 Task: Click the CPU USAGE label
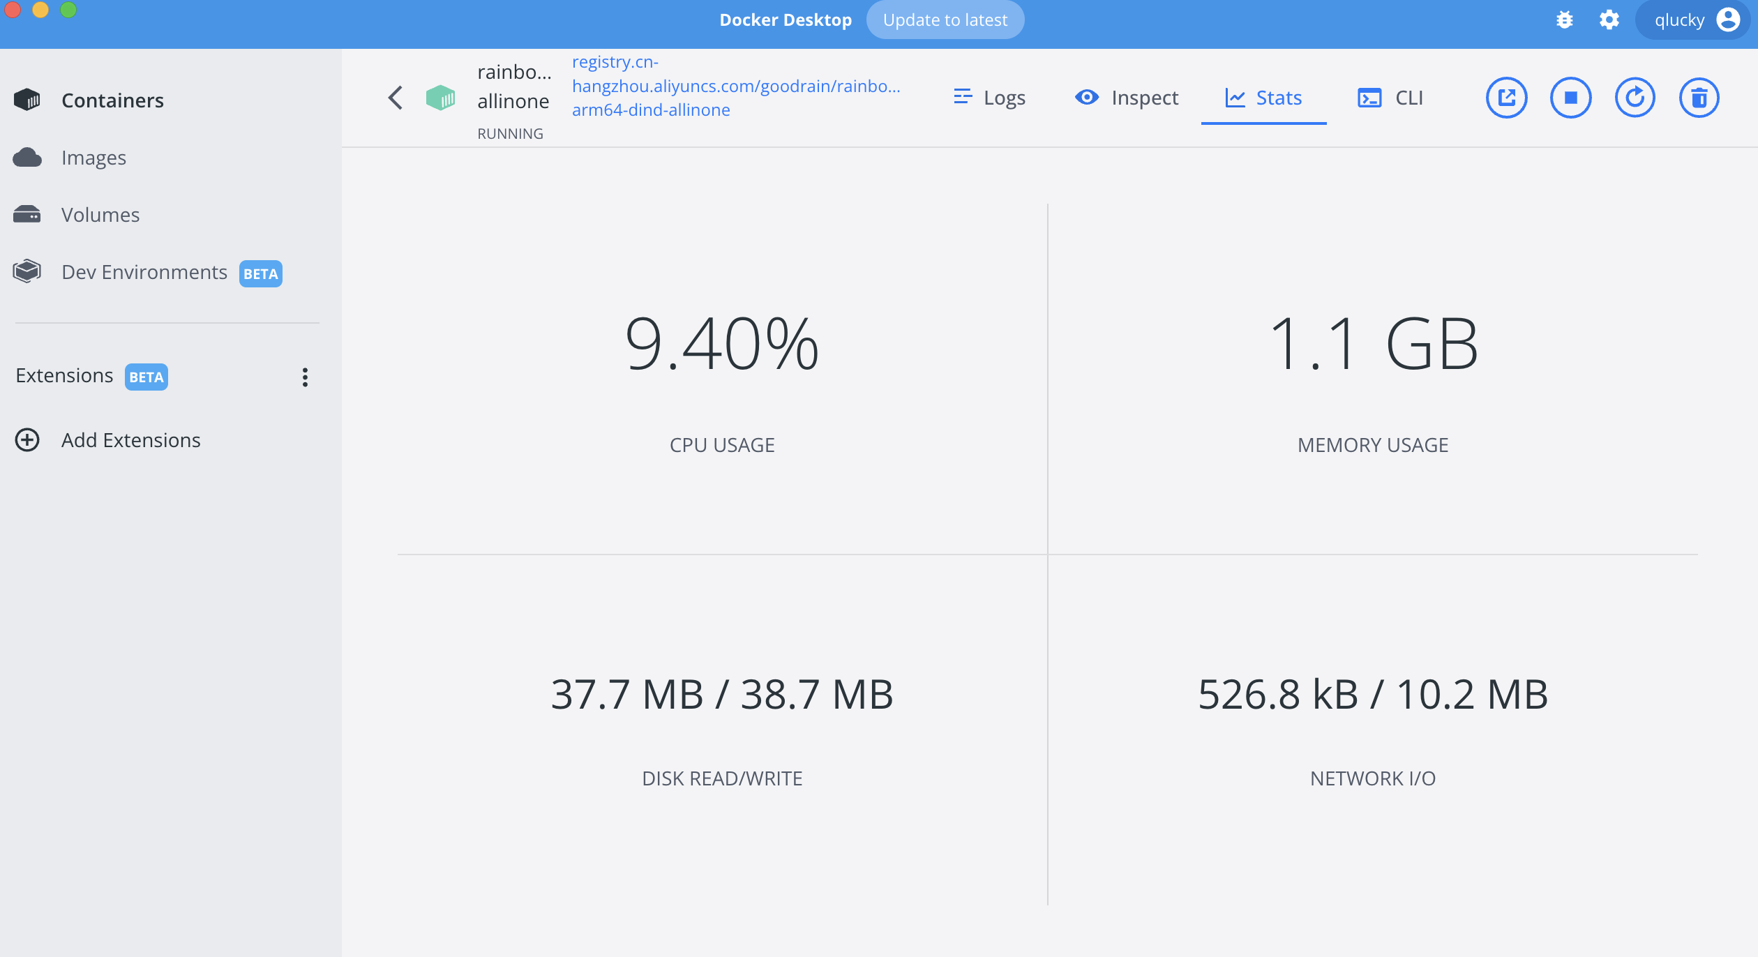pos(722,445)
